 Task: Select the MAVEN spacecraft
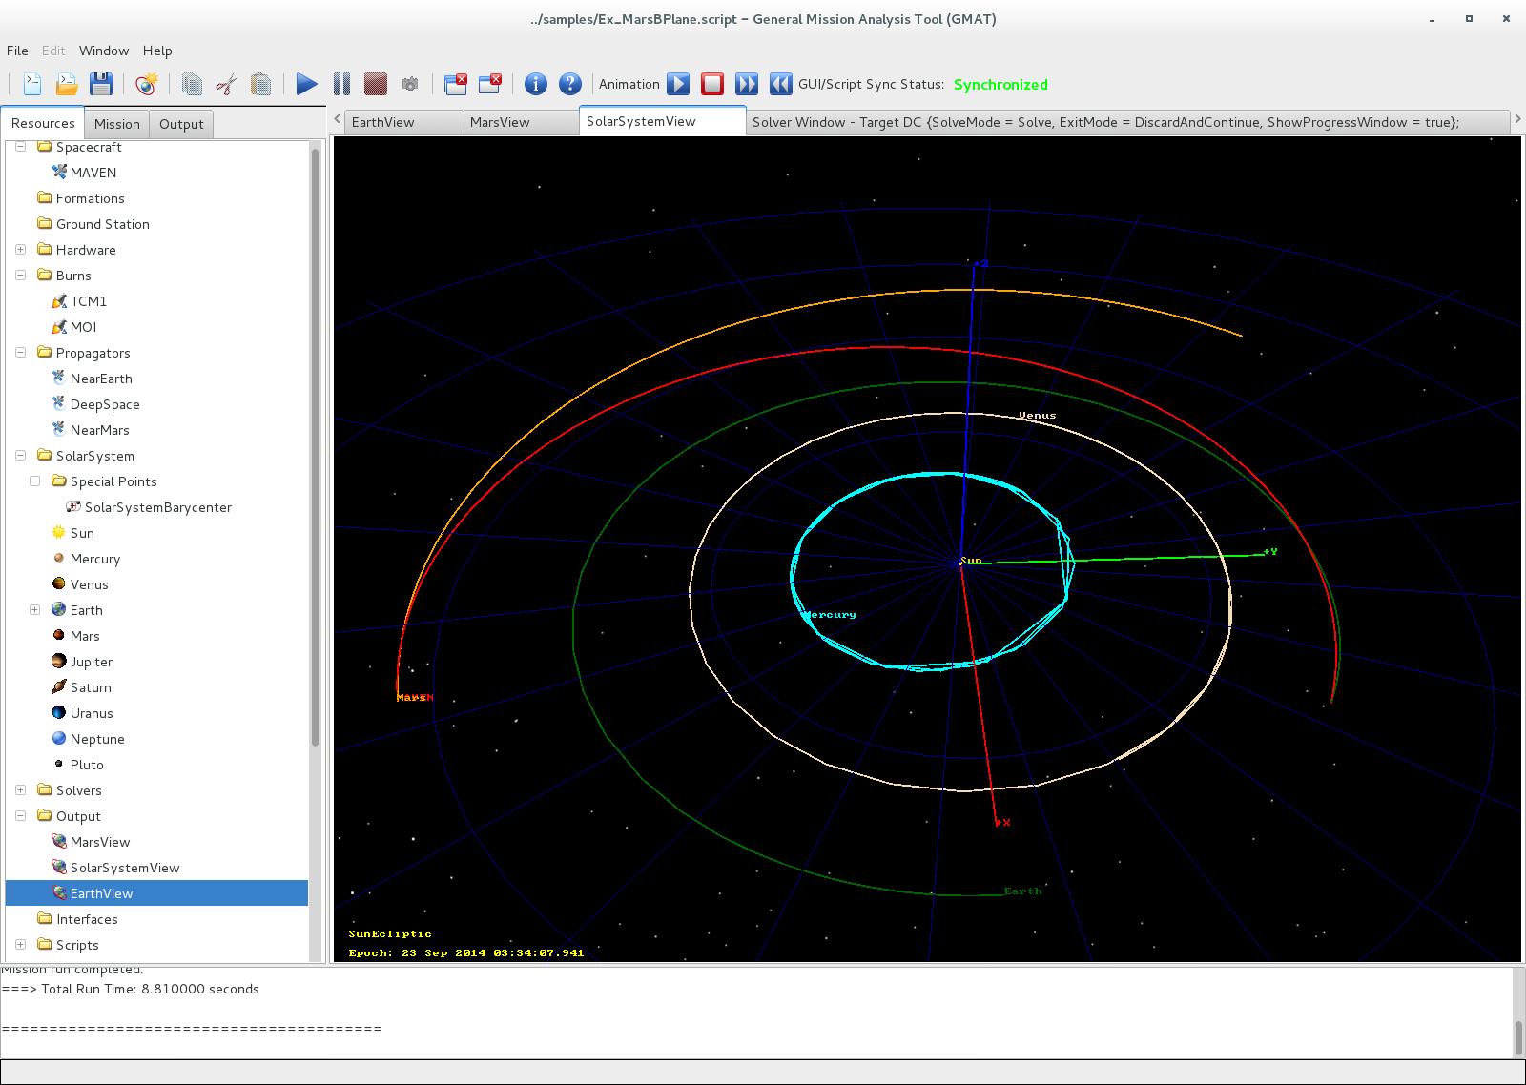93,173
